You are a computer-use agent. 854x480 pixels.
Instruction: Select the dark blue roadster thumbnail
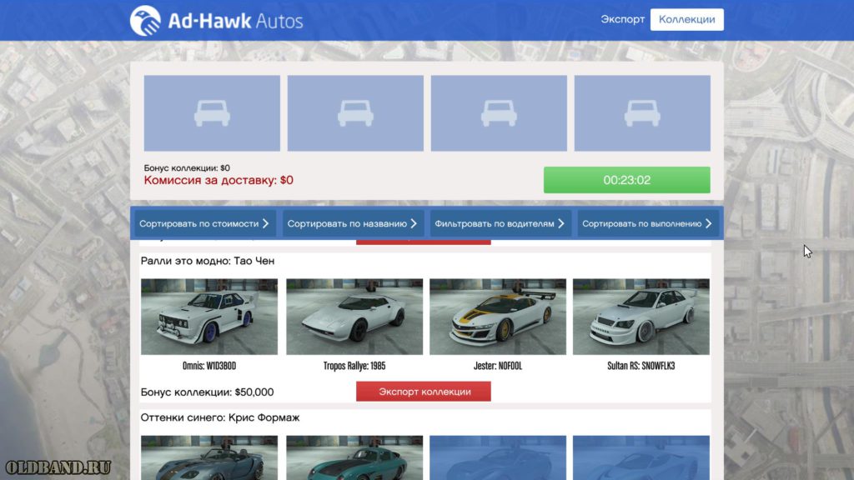pyautogui.click(x=209, y=457)
